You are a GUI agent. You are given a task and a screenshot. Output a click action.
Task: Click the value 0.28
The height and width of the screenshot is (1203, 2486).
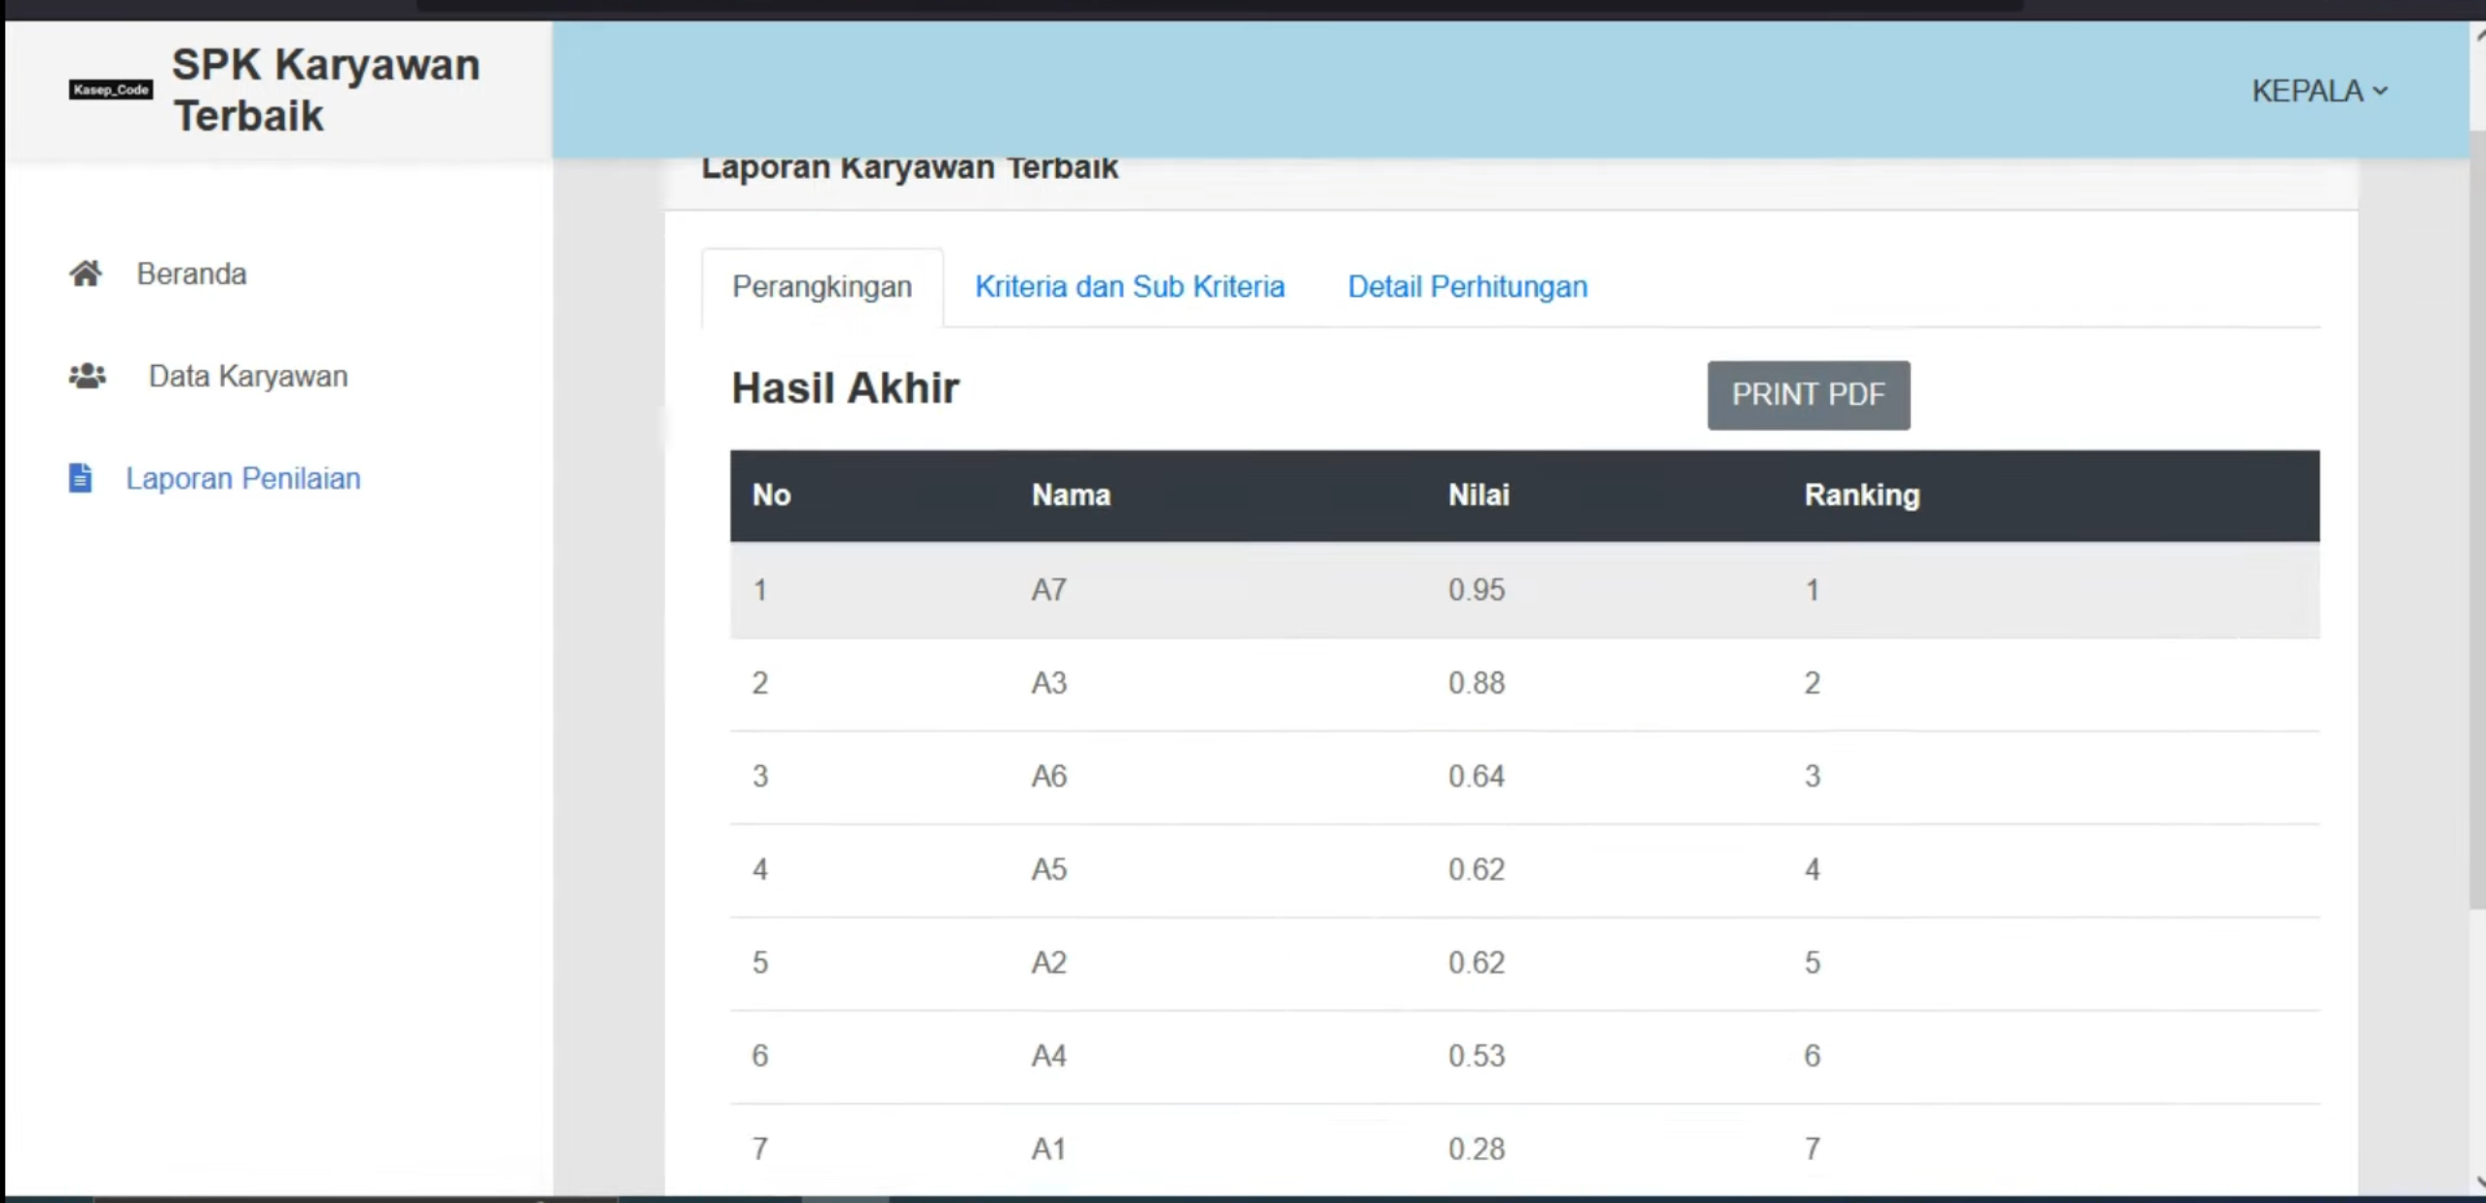(1476, 1148)
